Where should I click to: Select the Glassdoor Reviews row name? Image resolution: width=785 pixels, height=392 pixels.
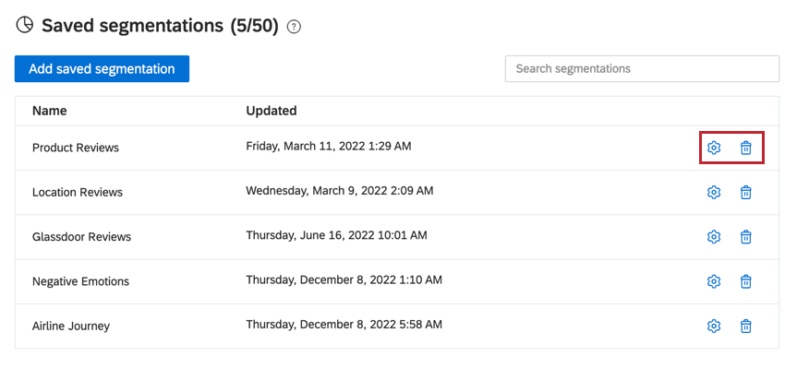point(81,237)
